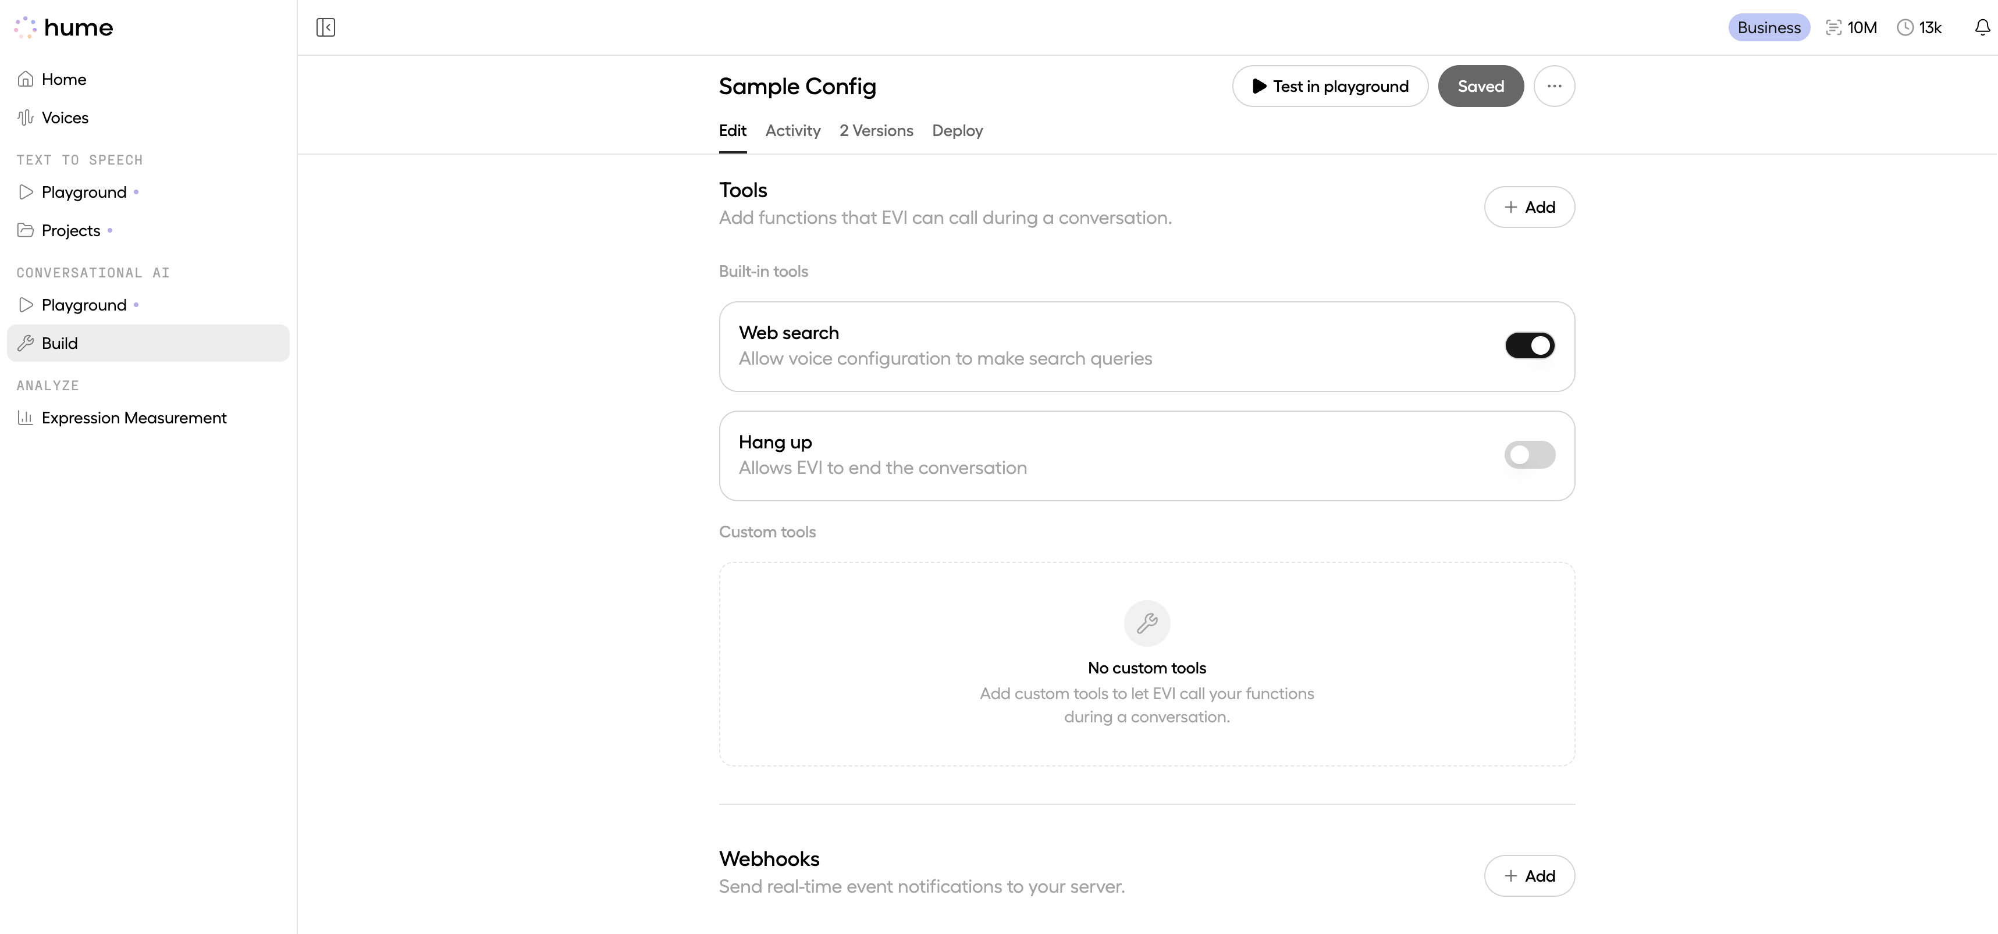1998x934 pixels.
Task: Open the three-dot config options menu
Action: (x=1554, y=86)
